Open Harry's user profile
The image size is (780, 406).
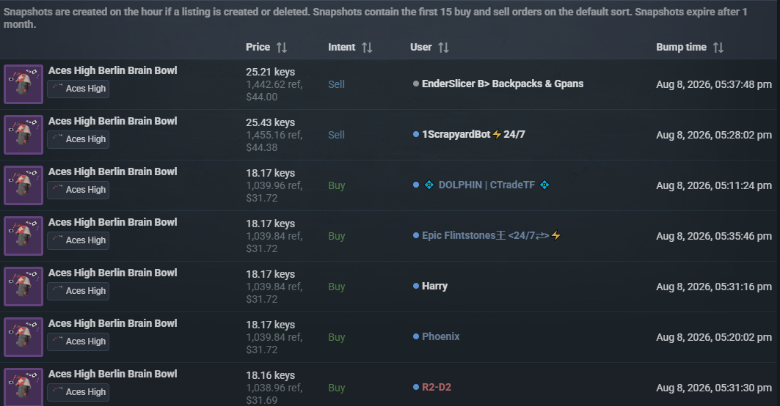[x=435, y=286]
